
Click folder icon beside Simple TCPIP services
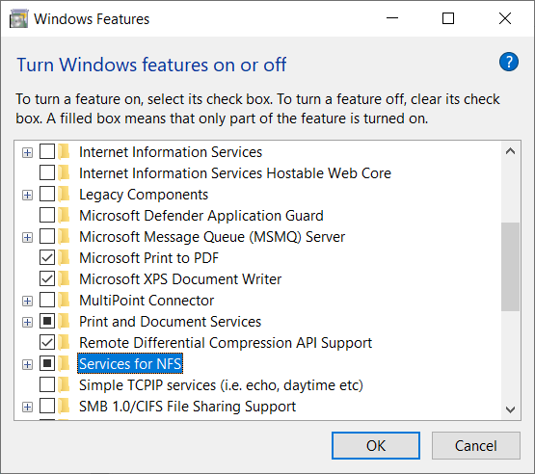[x=64, y=385]
